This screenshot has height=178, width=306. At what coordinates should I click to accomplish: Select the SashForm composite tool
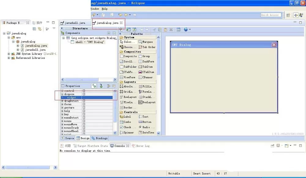pyautogui.click(x=146, y=61)
